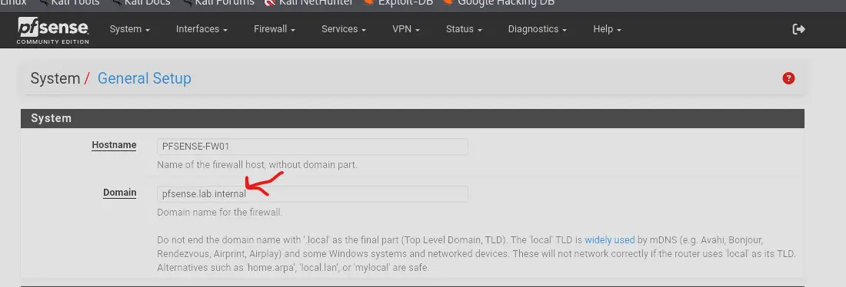The width and height of the screenshot is (846, 287).
Task: Open the VPN dropdown menu
Action: [x=406, y=29]
